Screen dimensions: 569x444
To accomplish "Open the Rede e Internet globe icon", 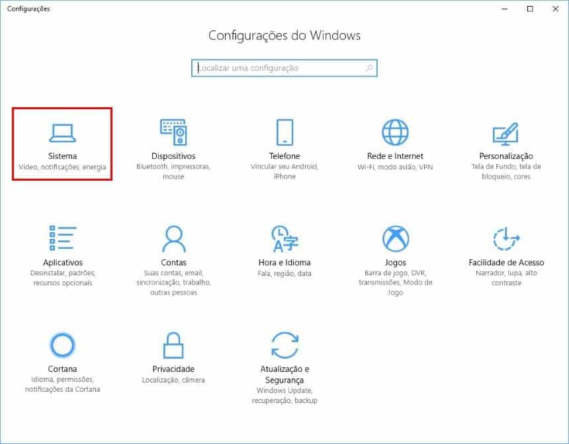I will click(x=395, y=132).
